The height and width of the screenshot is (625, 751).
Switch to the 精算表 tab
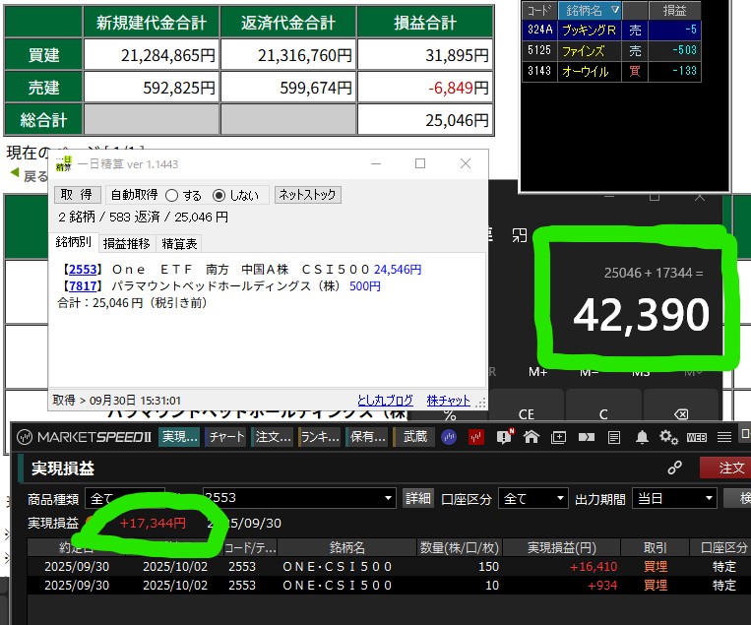(178, 243)
